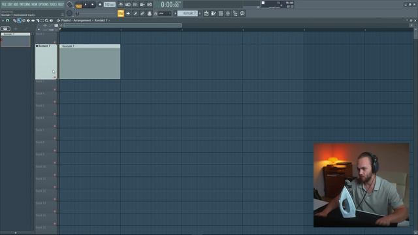The width and height of the screenshot is (418, 235).
Task: Select the Draw pencil tool
Action: tap(14, 20)
